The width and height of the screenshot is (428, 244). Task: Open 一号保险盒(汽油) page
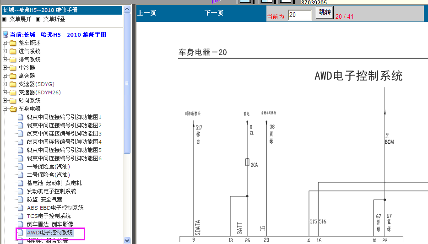coord(49,167)
